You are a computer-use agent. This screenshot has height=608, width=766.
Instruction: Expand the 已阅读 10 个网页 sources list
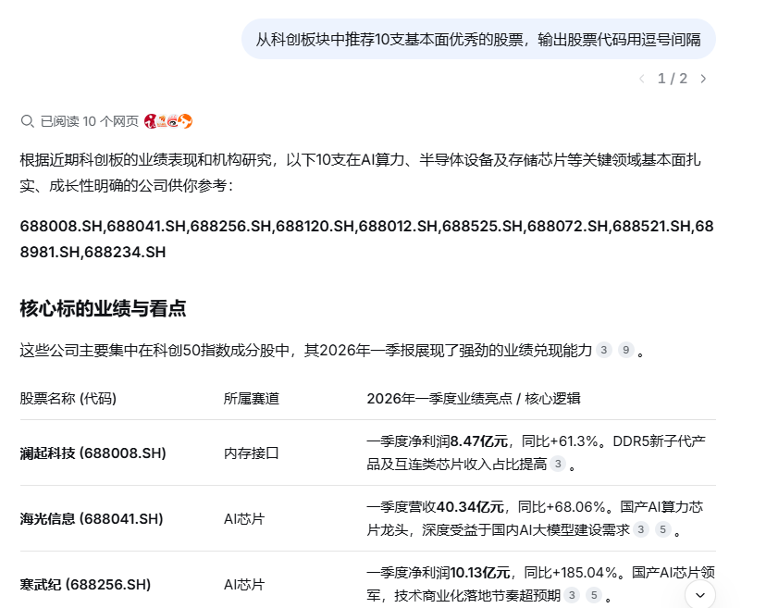click(x=106, y=121)
